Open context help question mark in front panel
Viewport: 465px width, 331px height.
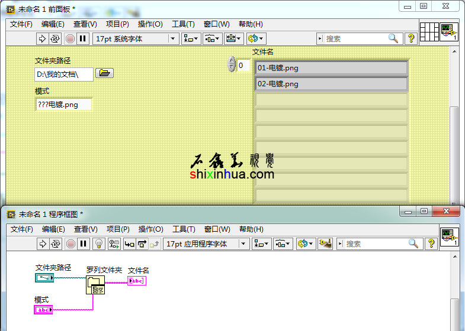(x=411, y=38)
